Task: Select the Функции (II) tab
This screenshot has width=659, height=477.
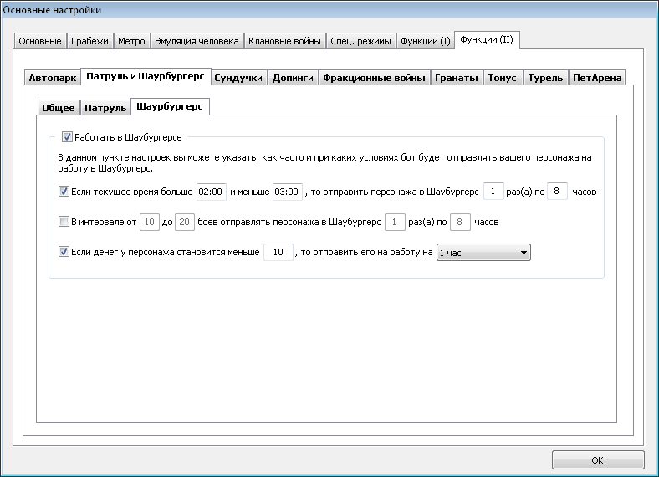Action: (487, 39)
